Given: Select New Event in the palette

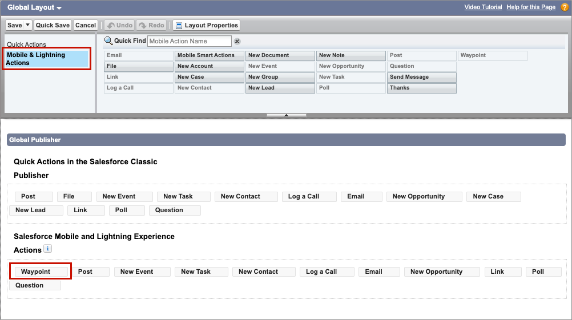Looking at the screenshot, I should [280, 66].
